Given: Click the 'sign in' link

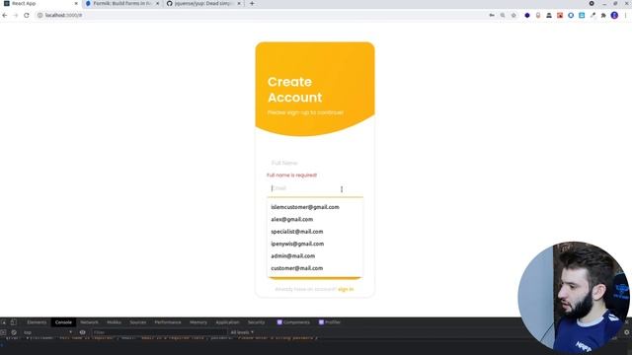Looking at the screenshot, I should point(346,289).
